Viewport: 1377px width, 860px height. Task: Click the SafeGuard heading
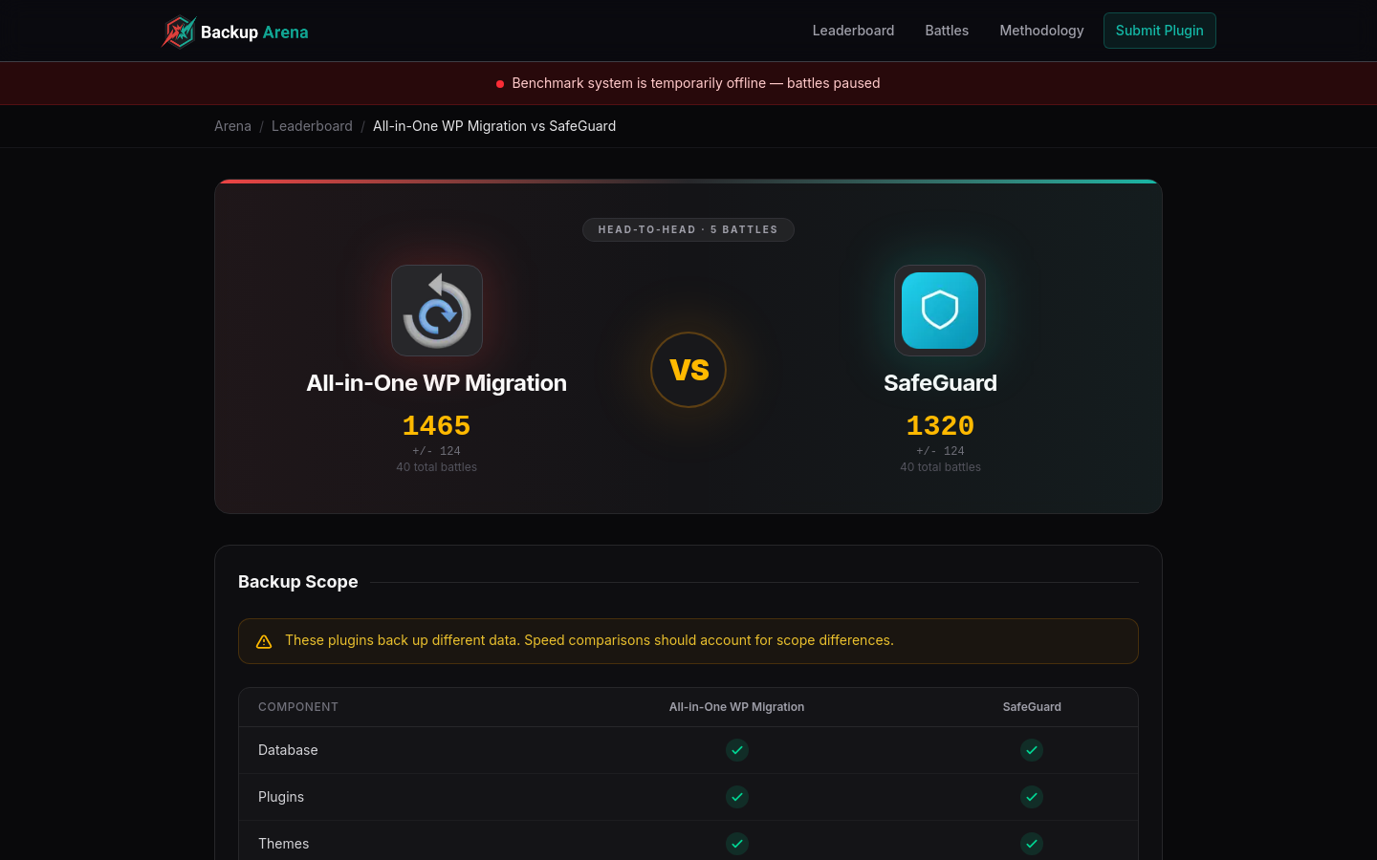[x=940, y=383]
